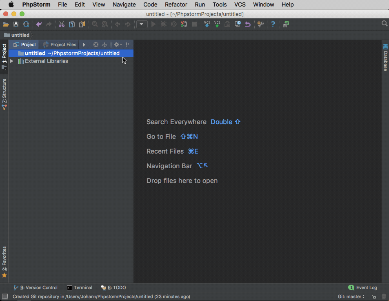Click the Cut scissors icon
Viewport: 389px width, 301px height.
[x=62, y=25]
